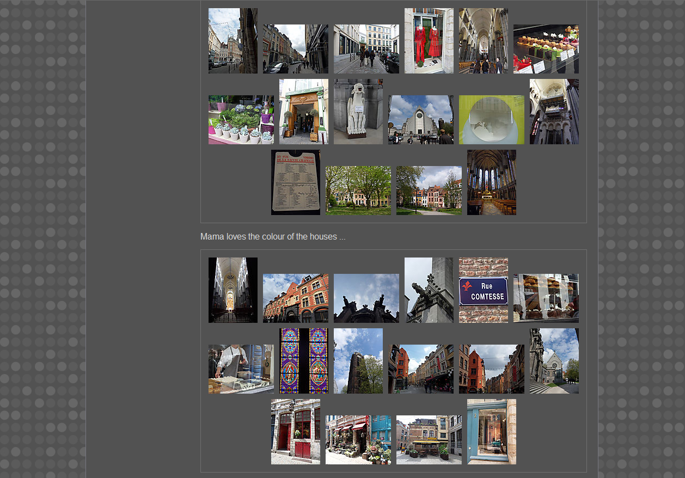Open the red dresses shop window photo

pyautogui.click(x=429, y=41)
